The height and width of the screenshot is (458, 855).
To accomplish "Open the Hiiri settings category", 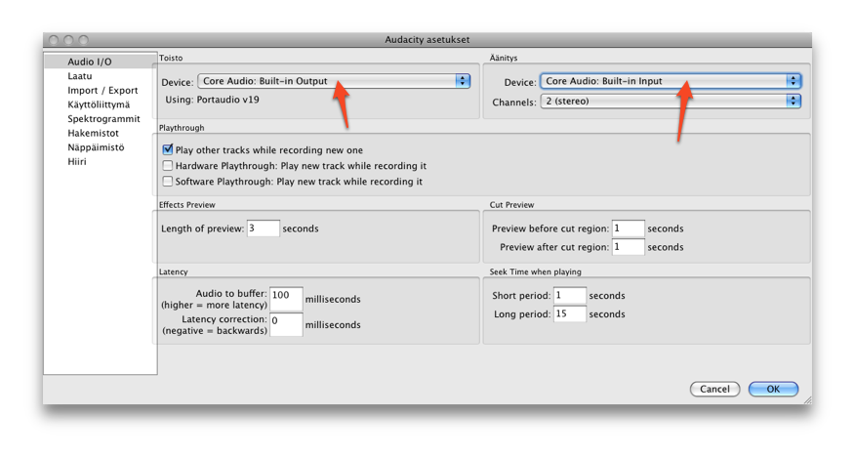I will (x=77, y=161).
